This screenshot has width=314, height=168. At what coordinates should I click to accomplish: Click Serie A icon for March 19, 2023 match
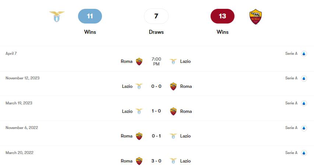click(x=304, y=103)
